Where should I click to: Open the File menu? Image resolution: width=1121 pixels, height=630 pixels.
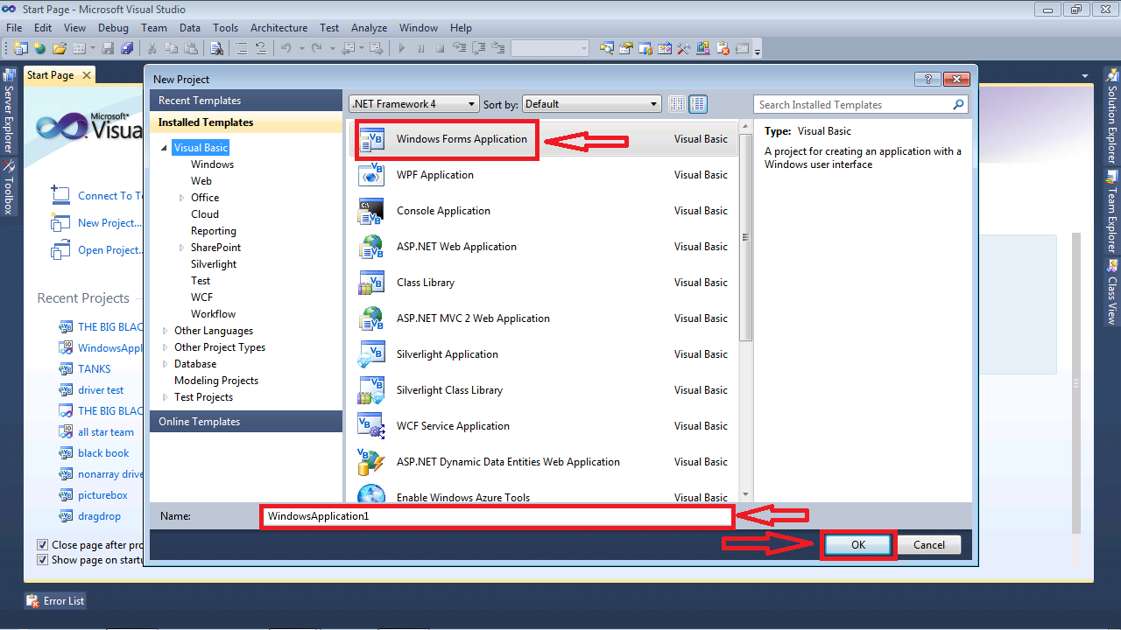[x=14, y=28]
